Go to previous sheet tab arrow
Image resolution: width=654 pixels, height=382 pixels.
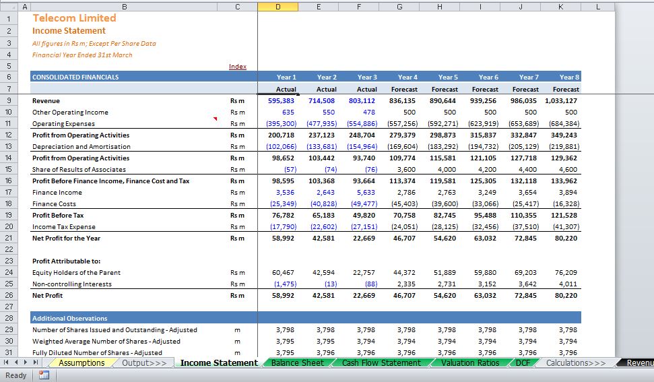pyautogui.click(x=16, y=363)
